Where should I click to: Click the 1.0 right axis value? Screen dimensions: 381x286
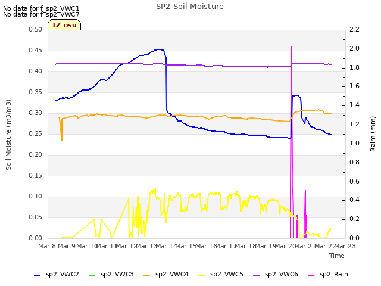[x=354, y=143]
